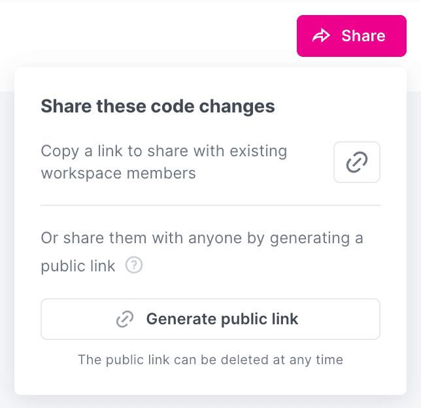Open the public link help tooltip icon
The width and height of the screenshot is (421, 408).
134,266
